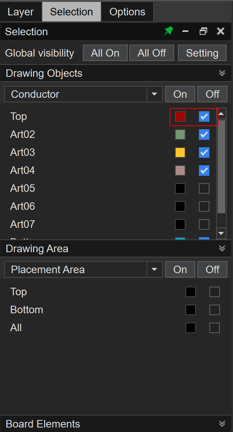The height and width of the screenshot is (432, 233).
Task: Check the Bottom placement area checkbox
Action: 215,310
